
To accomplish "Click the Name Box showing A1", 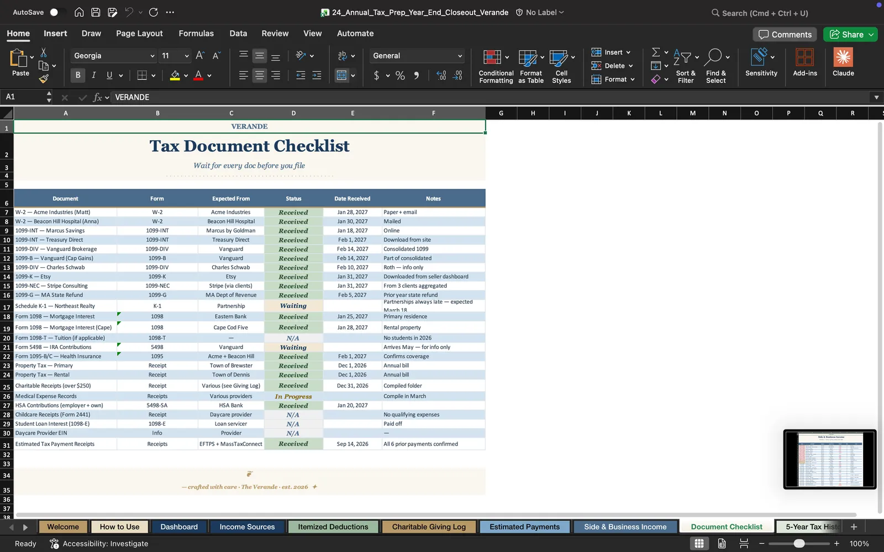I will 23,97.
